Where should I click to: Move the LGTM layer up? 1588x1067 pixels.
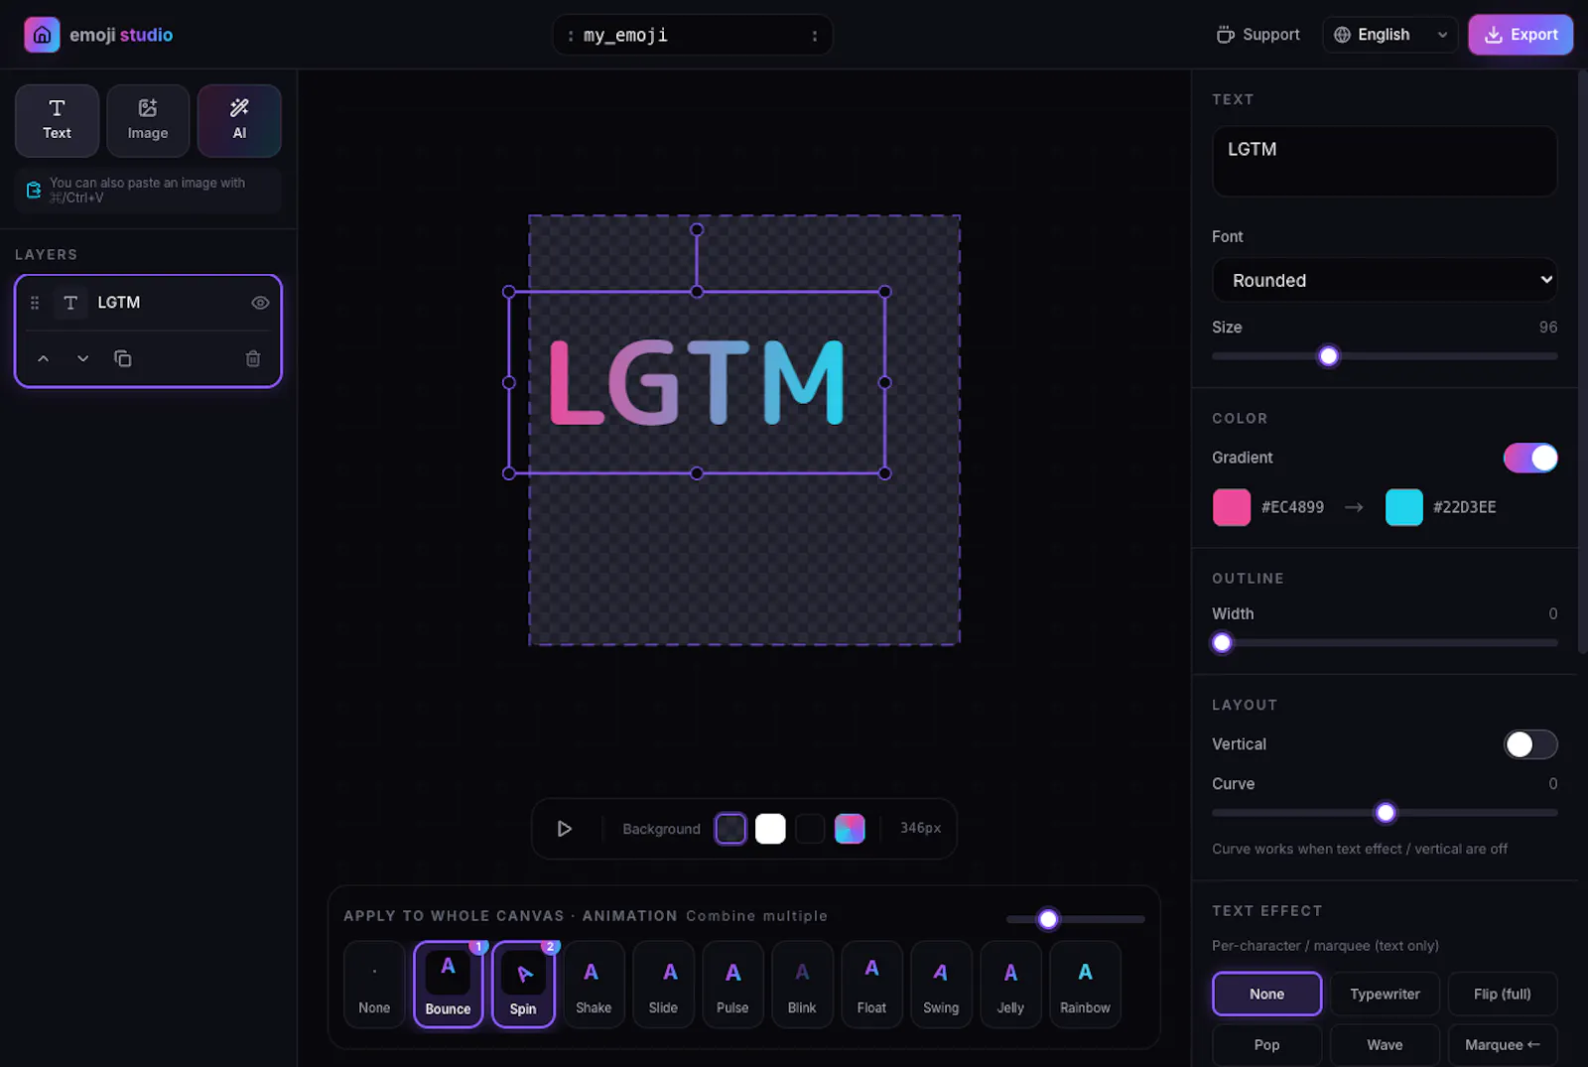(x=43, y=358)
